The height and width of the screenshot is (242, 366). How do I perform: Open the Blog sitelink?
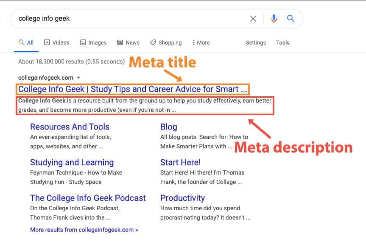[168, 127]
